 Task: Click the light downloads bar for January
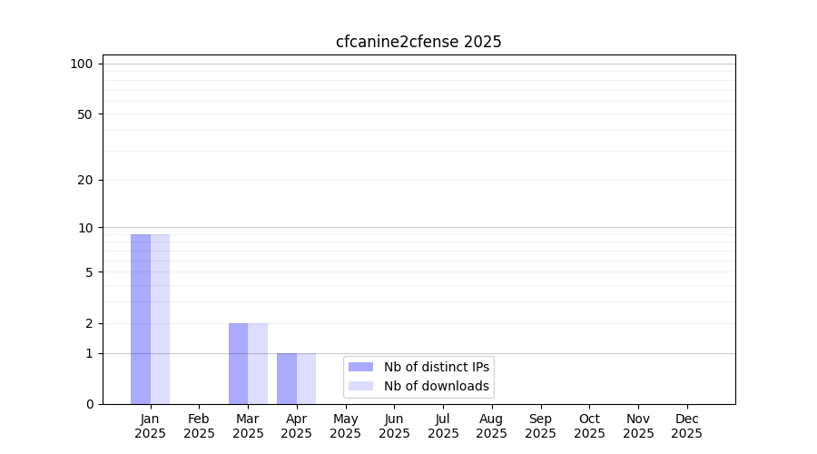pos(160,319)
